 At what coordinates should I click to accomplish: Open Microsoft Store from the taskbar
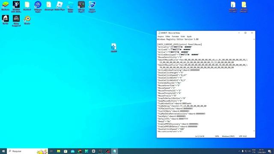click(66, 151)
